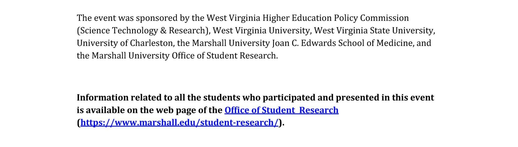Click the ampersand in "Technology & Research"
The width and height of the screenshot is (518, 147).
coord(163,31)
